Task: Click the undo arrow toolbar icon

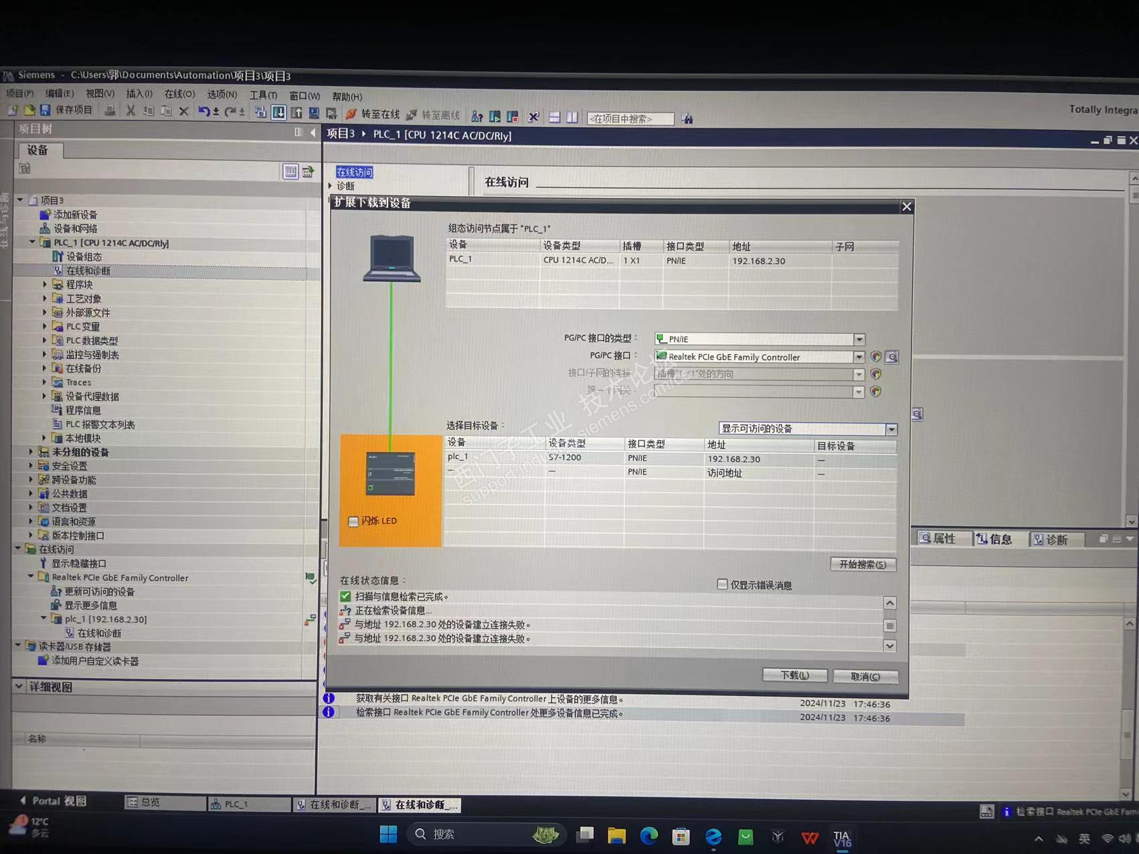Action: click(x=203, y=111)
